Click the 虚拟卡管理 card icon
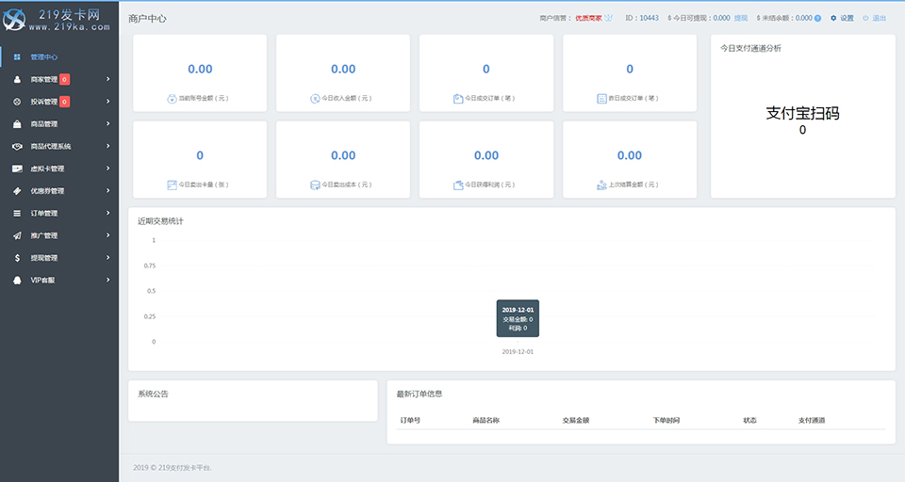The image size is (905, 482). (x=18, y=169)
